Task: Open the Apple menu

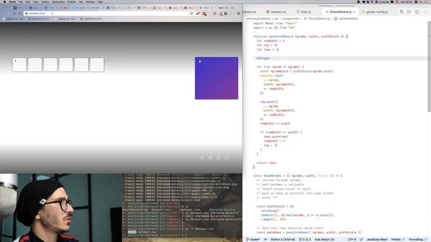Action: tap(5, 1)
